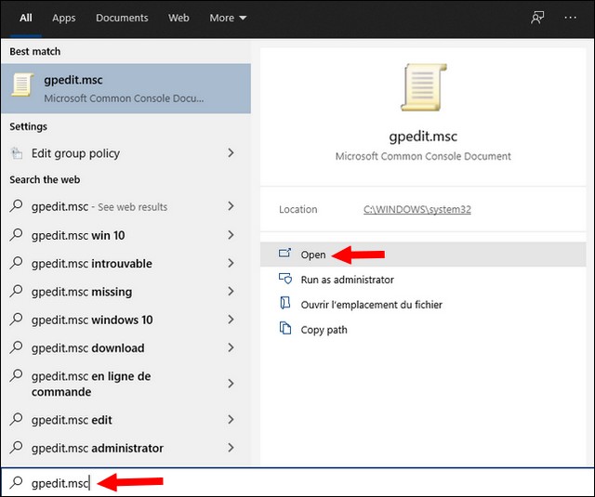Select gpedit.msc win 10 suggestion
595x497 pixels.
[x=126, y=235]
